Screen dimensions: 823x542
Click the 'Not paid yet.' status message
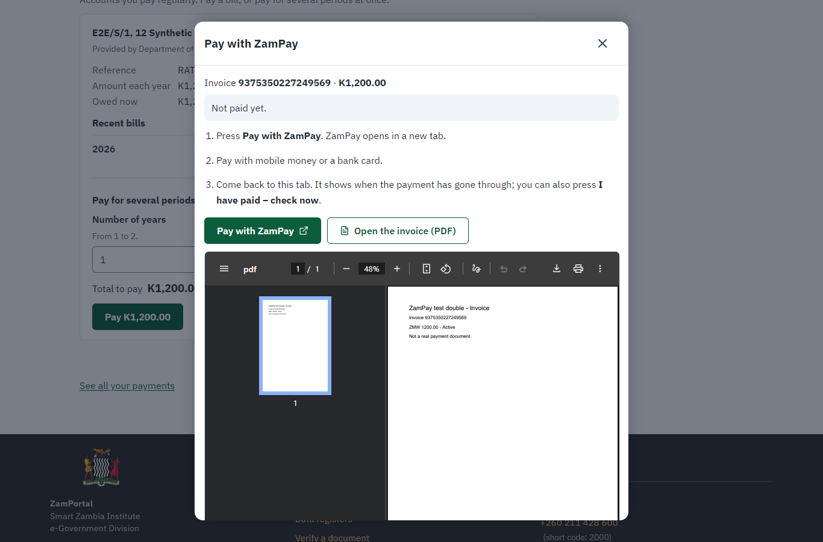[411, 108]
